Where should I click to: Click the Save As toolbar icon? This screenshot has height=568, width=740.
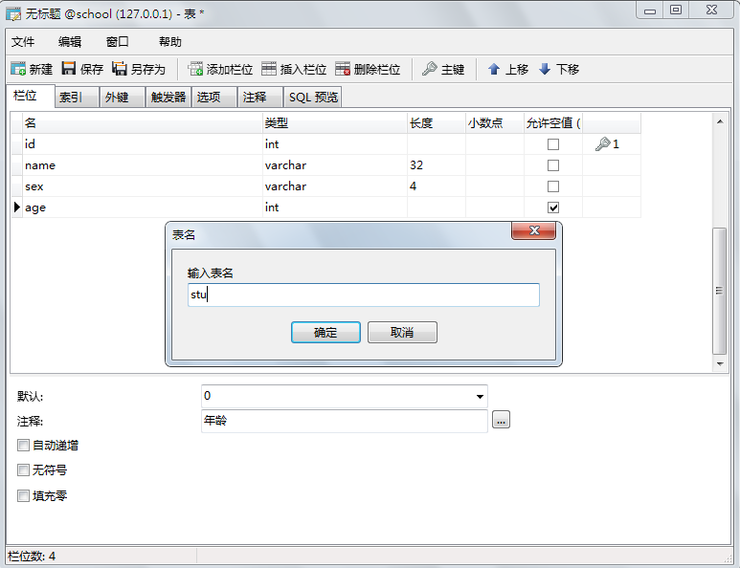(x=120, y=69)
